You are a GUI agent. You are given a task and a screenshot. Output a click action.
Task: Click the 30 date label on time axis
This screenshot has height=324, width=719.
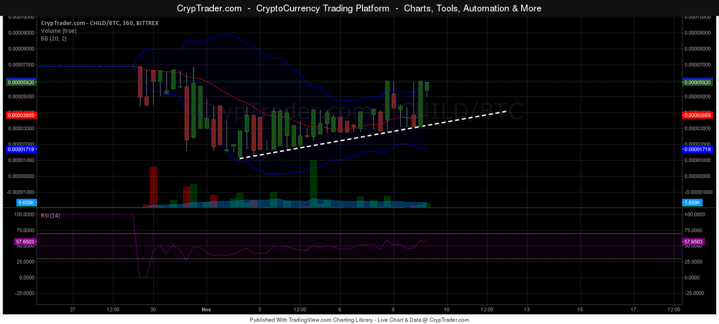tap(153, 310)
